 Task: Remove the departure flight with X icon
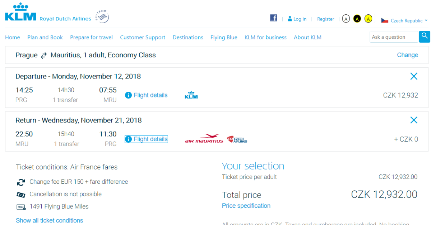point(414,76)
